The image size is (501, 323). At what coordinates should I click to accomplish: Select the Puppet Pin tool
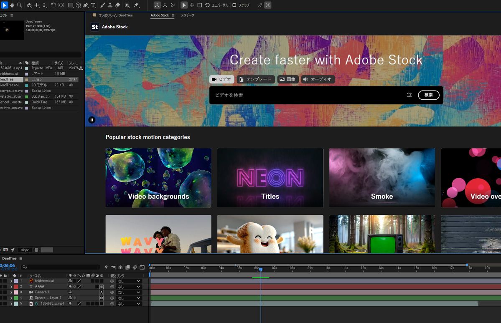point(137,5)
